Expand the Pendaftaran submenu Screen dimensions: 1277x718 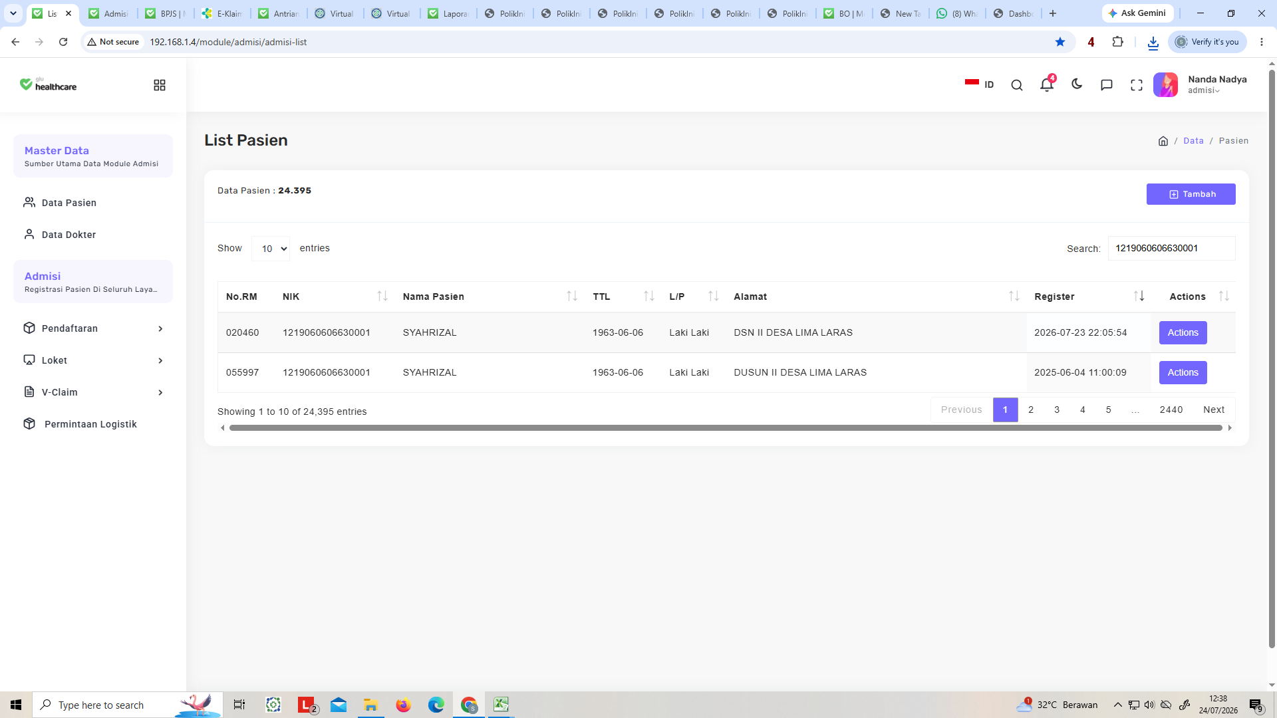tap(93, 328)
